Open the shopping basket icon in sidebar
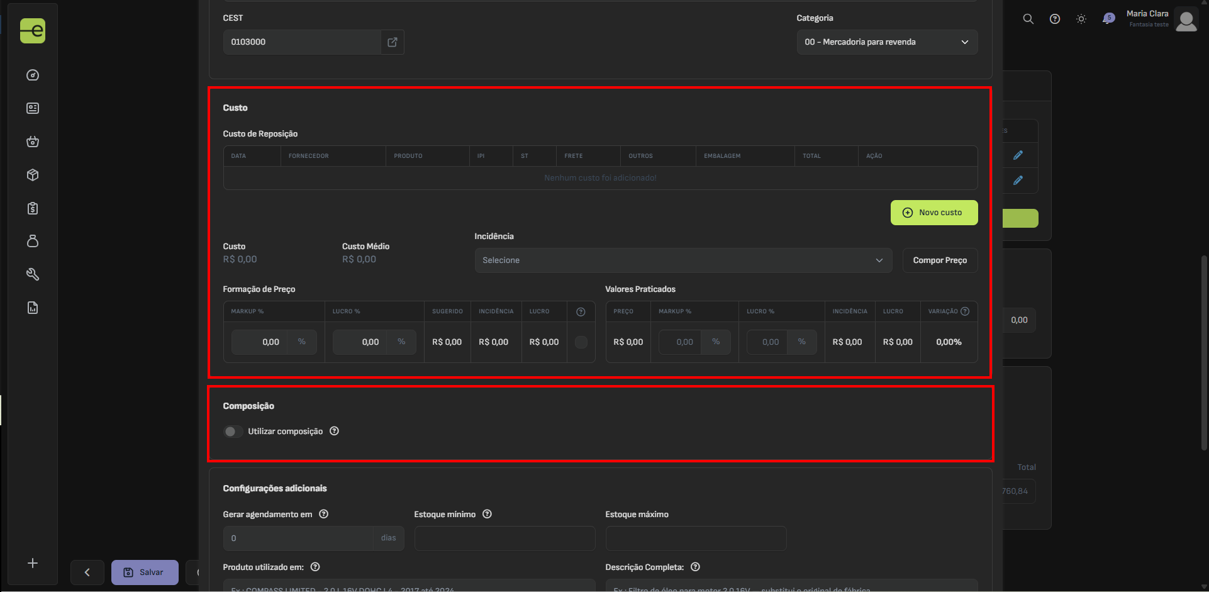1209x592 pixels. [33, 142]
